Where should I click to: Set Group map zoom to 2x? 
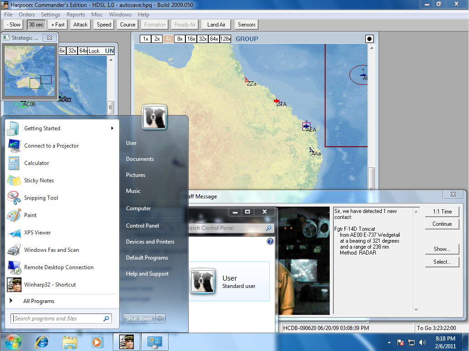[157, 39]
